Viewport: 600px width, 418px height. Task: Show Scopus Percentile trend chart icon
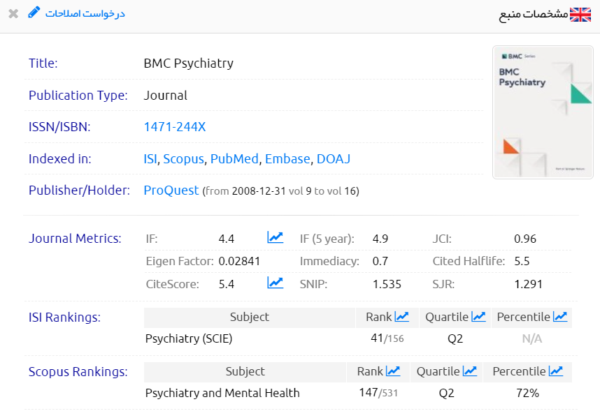[x=556, y=371]
